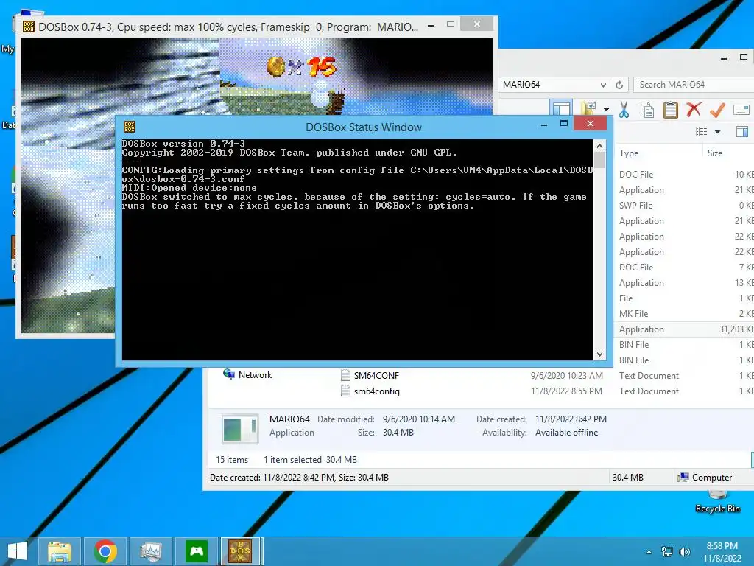Click the MK File row
This screenshot has height=566, width=754.
686,314
